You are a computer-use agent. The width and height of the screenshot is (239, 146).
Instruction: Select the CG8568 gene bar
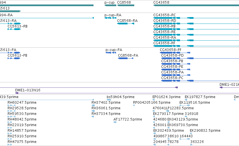pyautogui.click(x=126, y=5)
